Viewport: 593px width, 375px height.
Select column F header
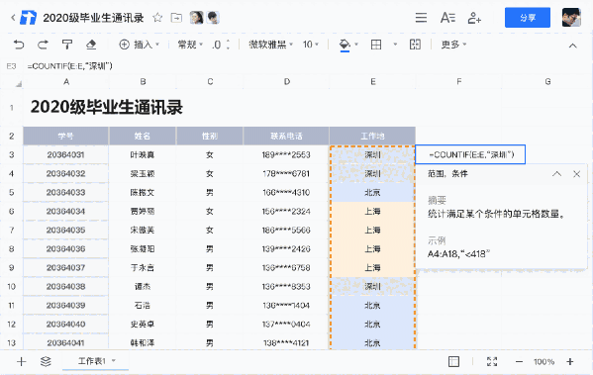(458, 82)
